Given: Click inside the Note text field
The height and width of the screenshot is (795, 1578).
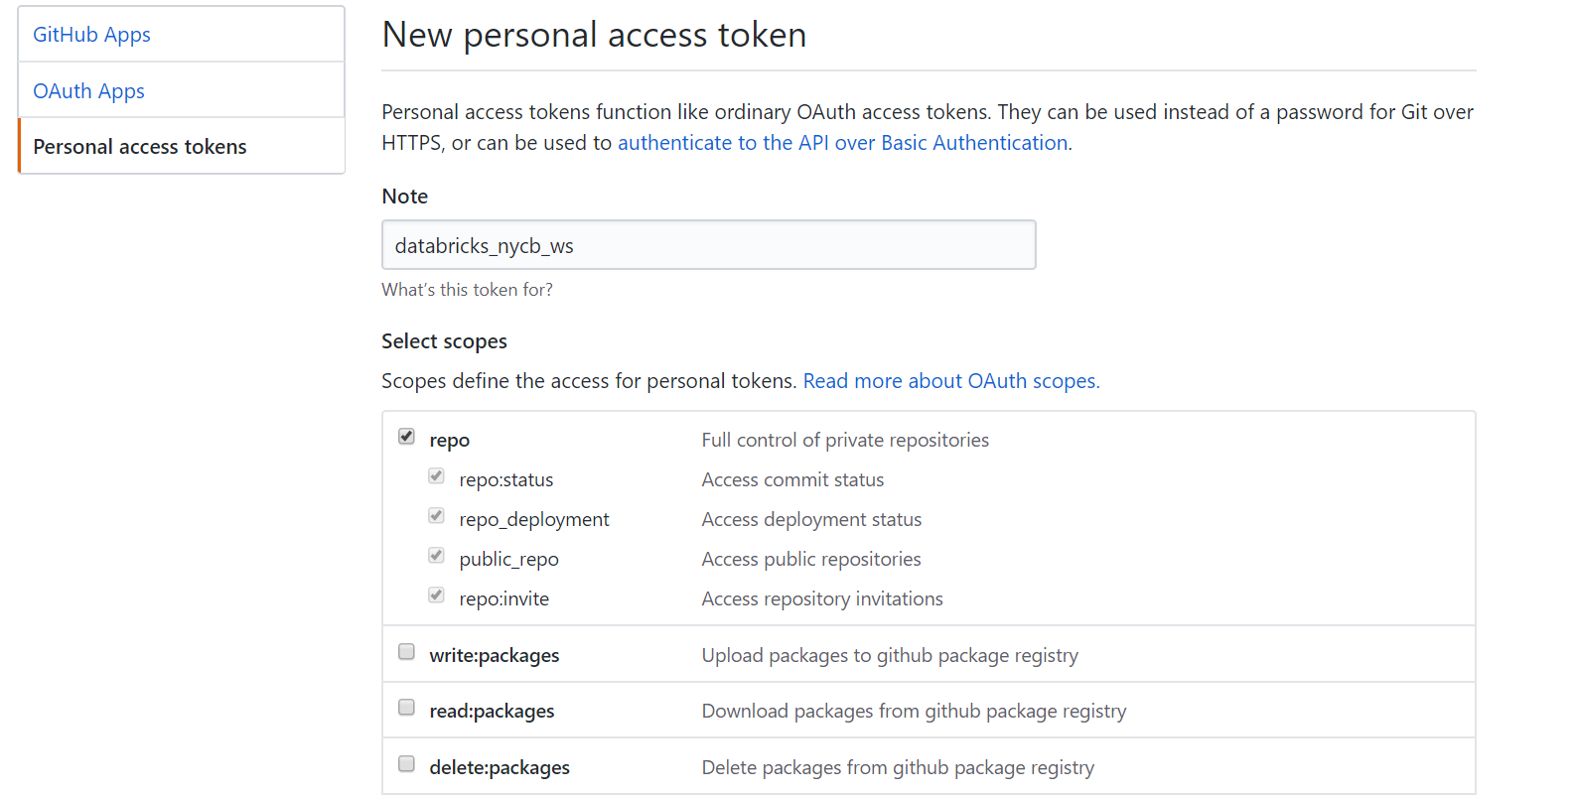Looking at the screenshot, I should (x=708, y=244).
